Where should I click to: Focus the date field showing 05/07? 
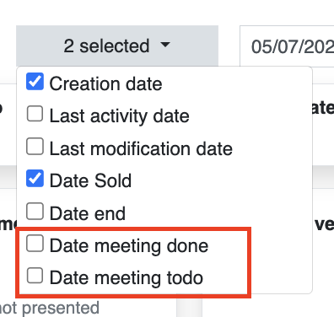(287, 46)
